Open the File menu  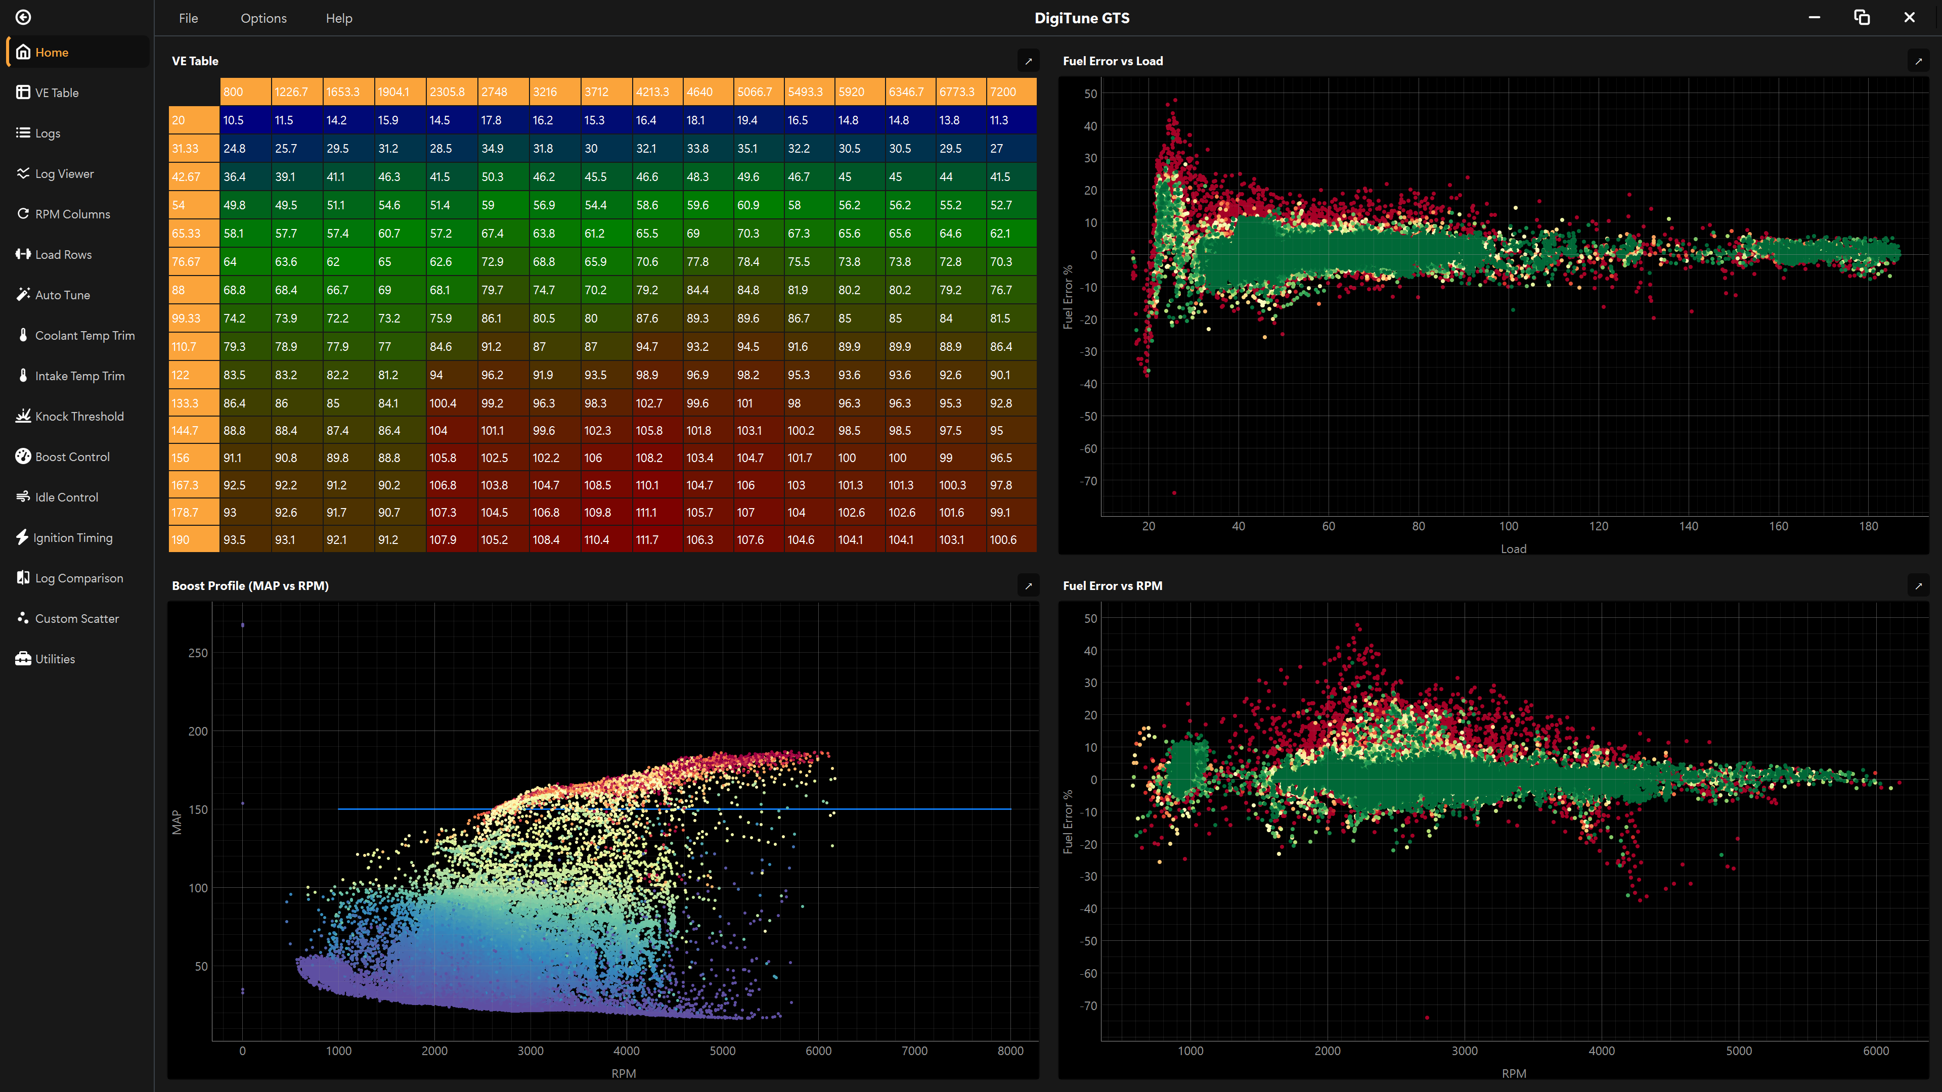pos(189,18)
